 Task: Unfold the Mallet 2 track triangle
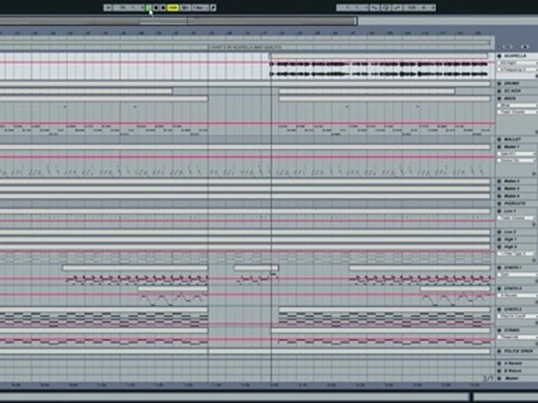499,181
